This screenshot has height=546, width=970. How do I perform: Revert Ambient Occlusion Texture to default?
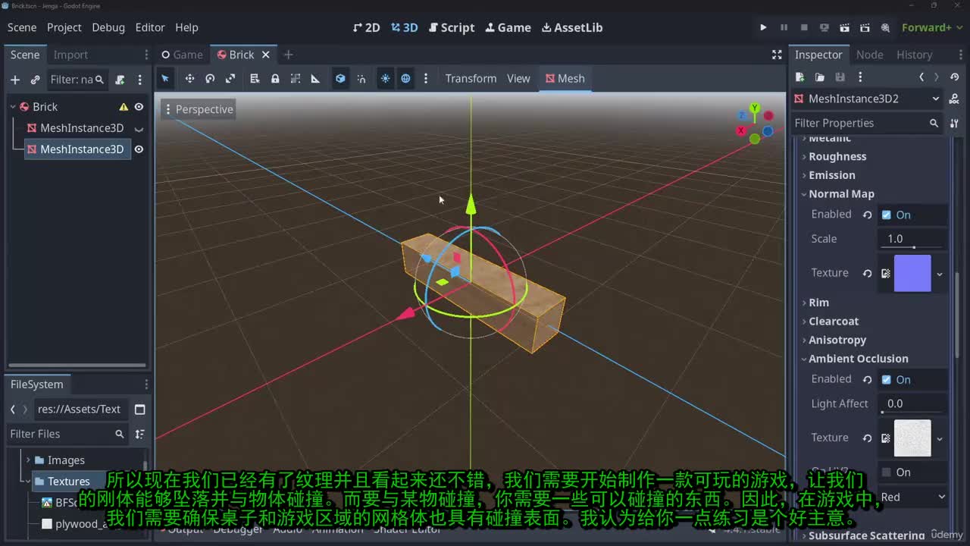click(x=867, y=438)
